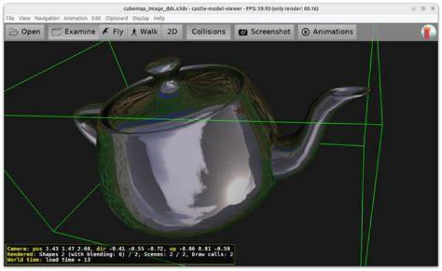Open the Clipboard menu
442x271 pixels.
pyautogui.click(x=117, y=18)
